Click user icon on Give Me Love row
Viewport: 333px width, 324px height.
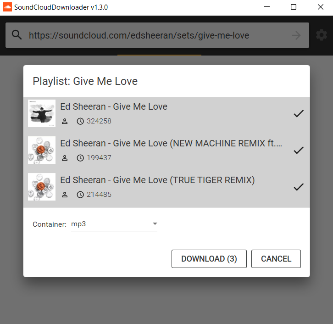click(65, 121)
